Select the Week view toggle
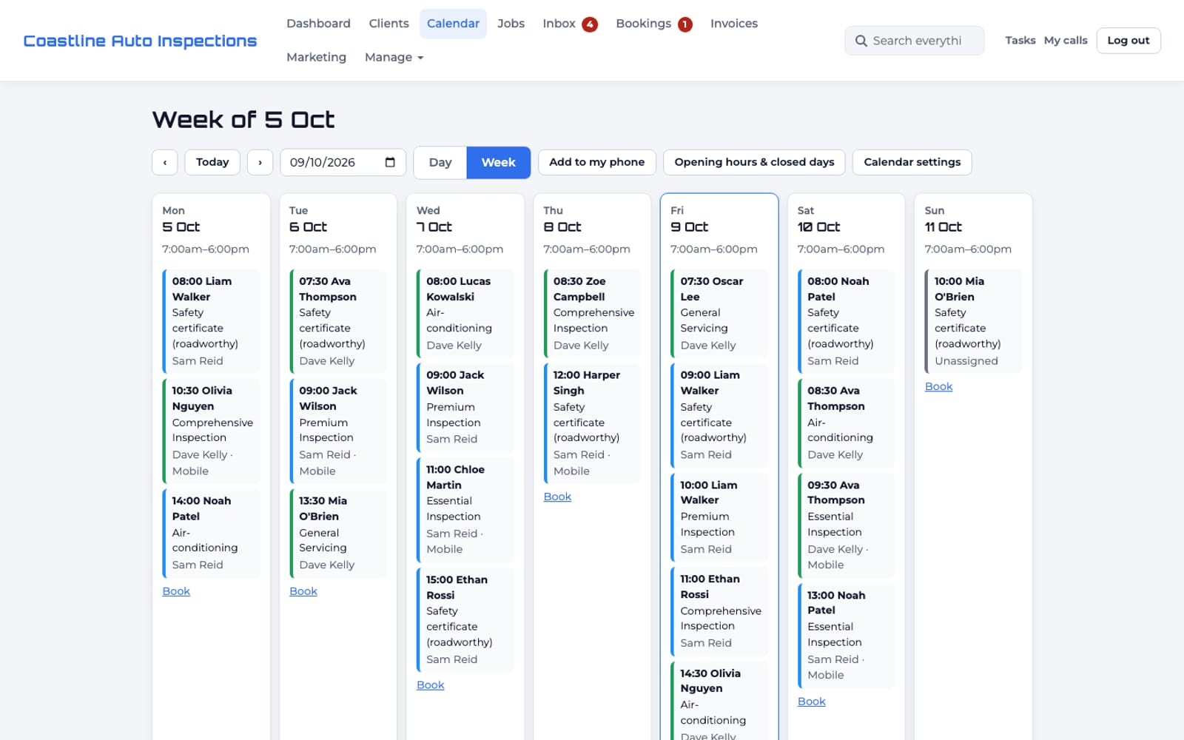 coord(499,162)
